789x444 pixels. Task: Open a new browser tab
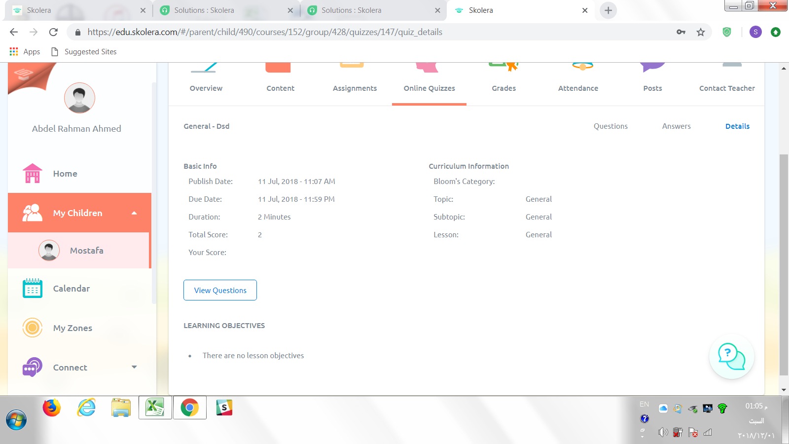[609, 10]
